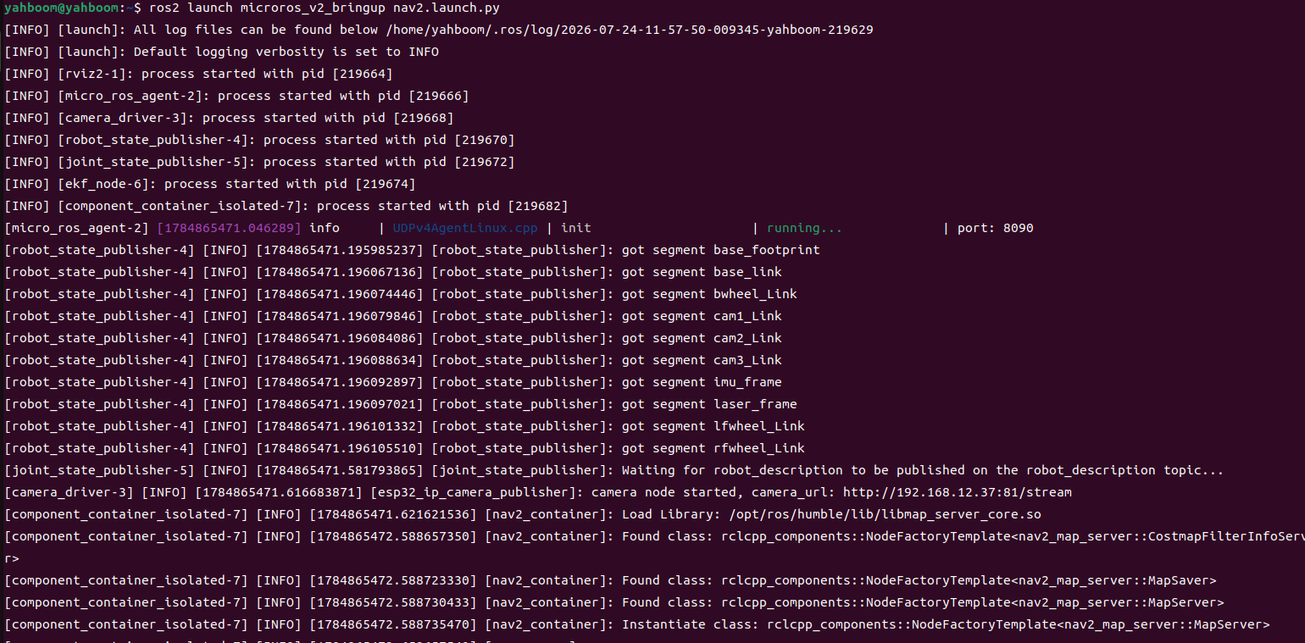This screenshot has width=1305, height=643.
Task: Click the log directory path under /home/yahboom/.ros/log
Action: pos(630,30)
